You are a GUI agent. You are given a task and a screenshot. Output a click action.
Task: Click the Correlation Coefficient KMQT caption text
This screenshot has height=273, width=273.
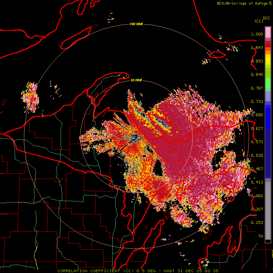point(138,271)
